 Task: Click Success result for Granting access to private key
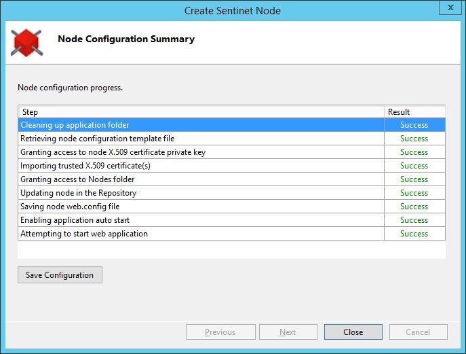coord(414,152)
